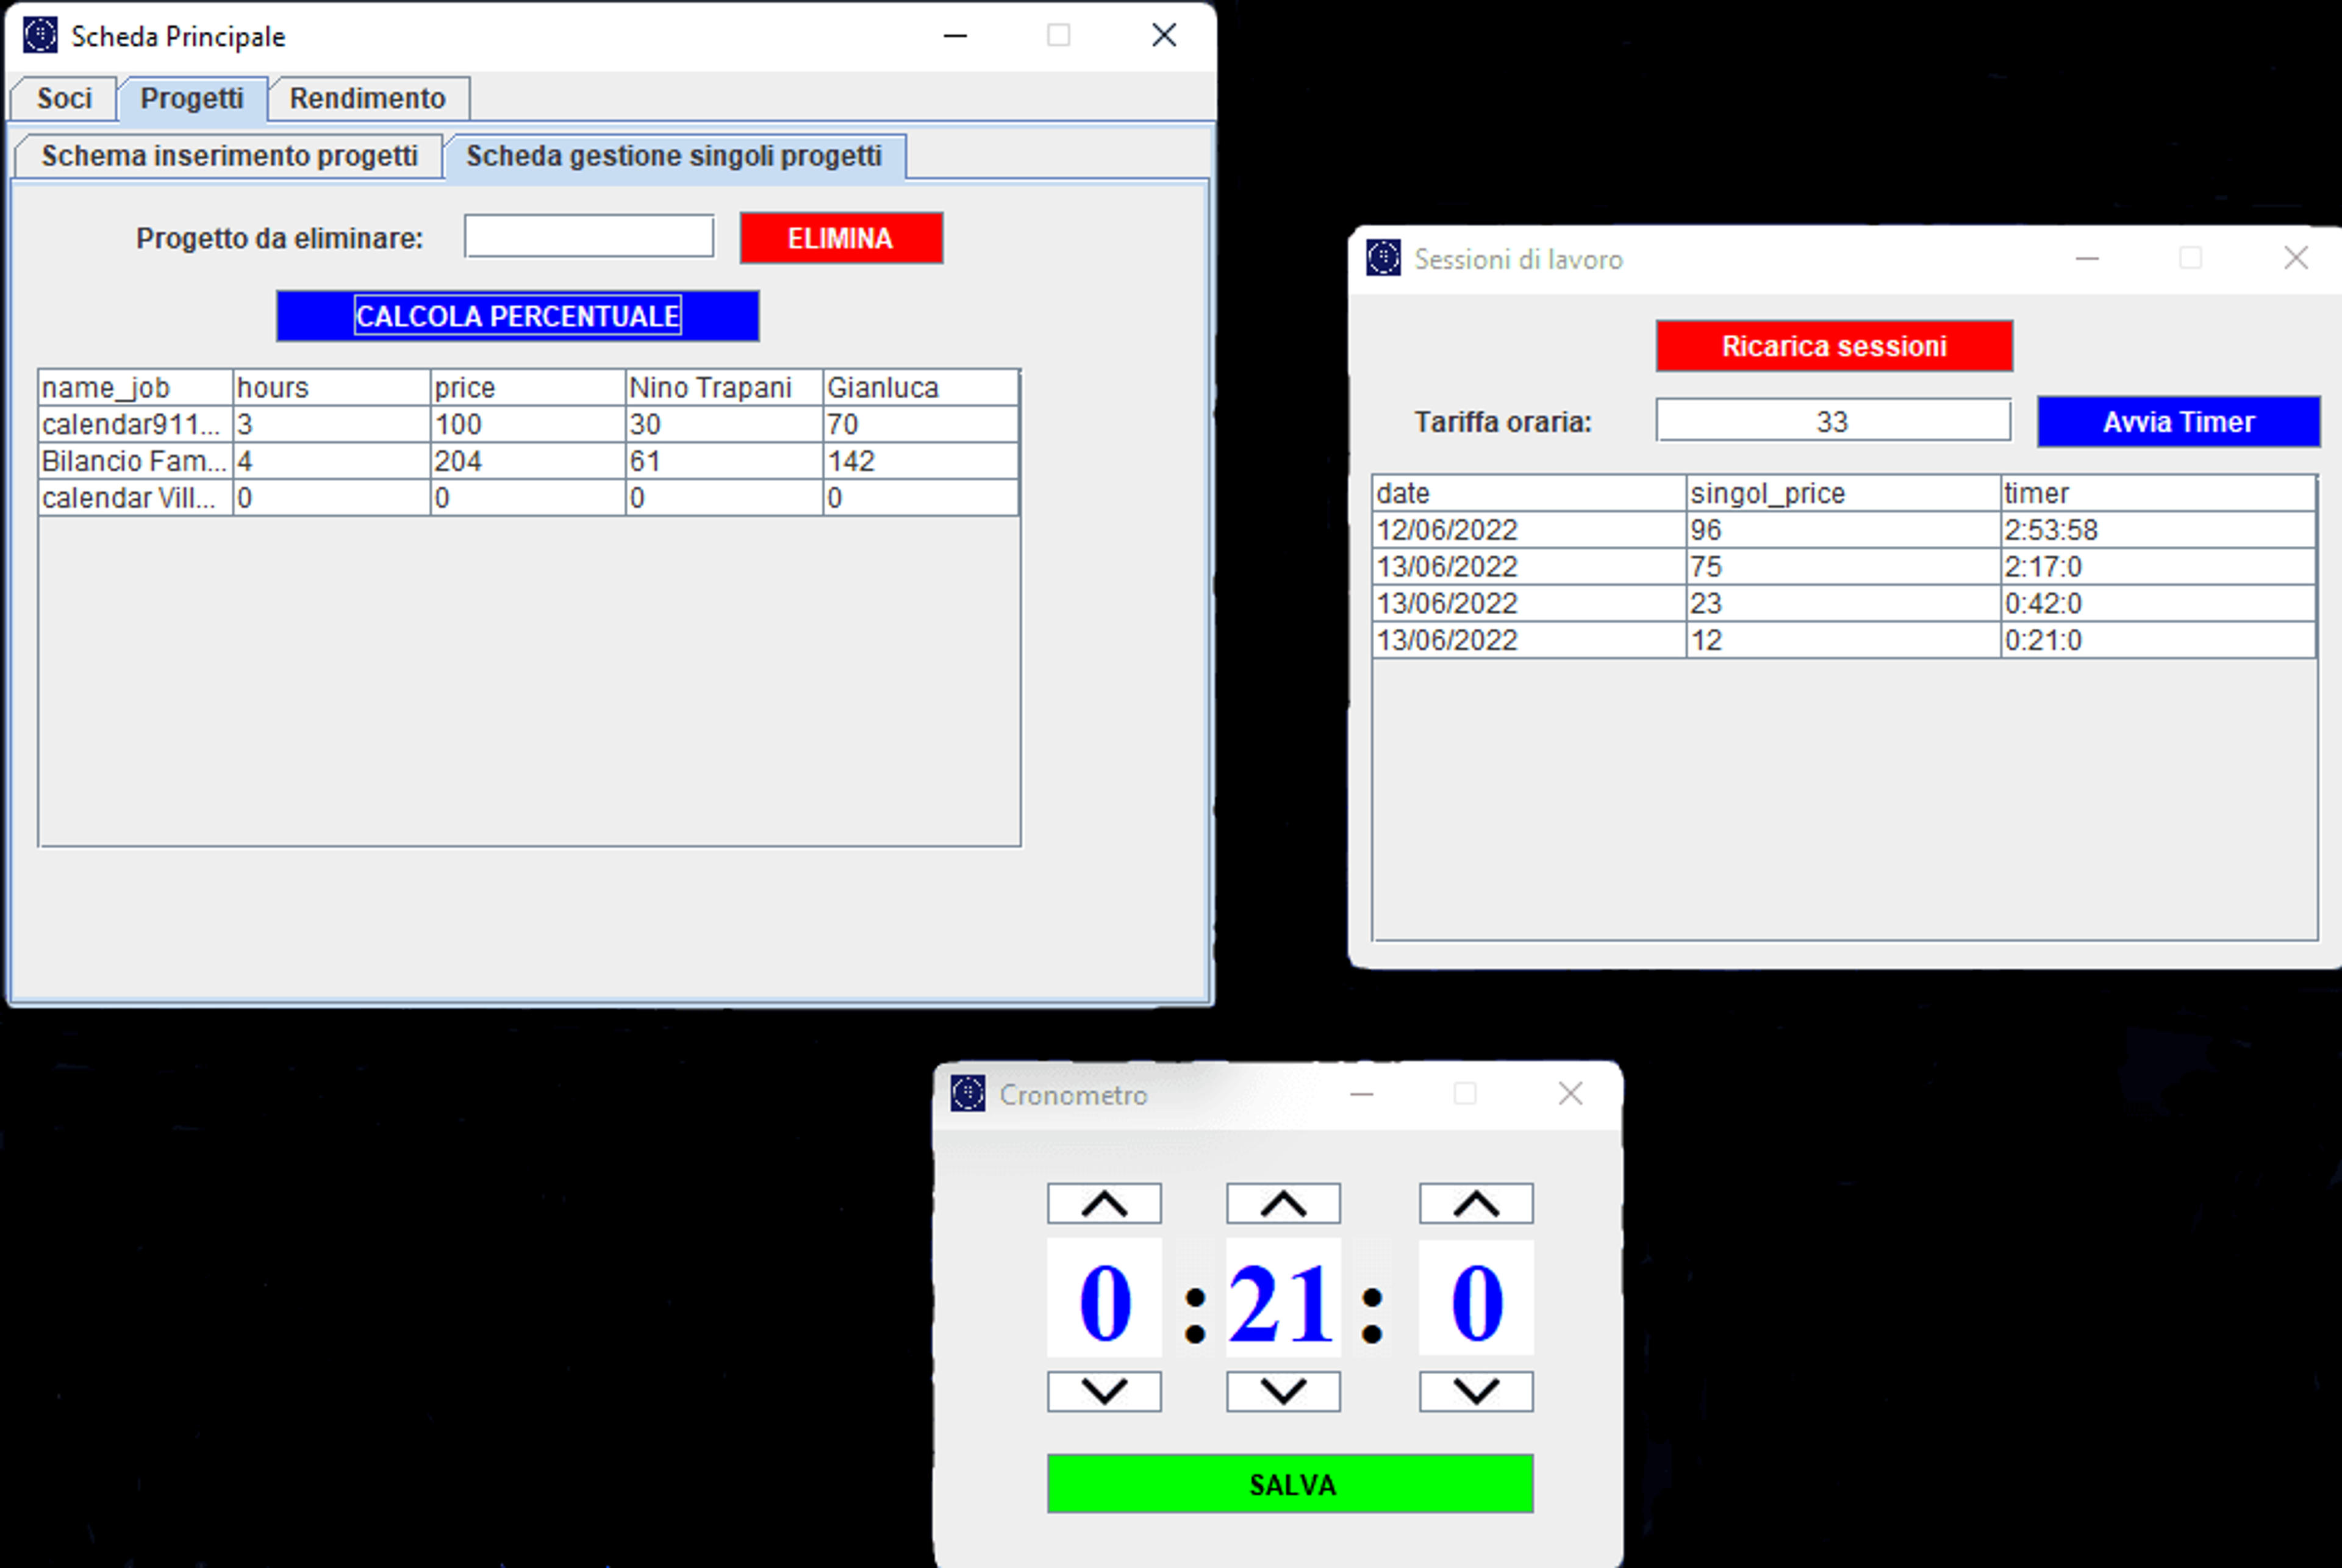2342x1568 pixels.
Task: Click the hours column header
Action: tap(332, 388)
